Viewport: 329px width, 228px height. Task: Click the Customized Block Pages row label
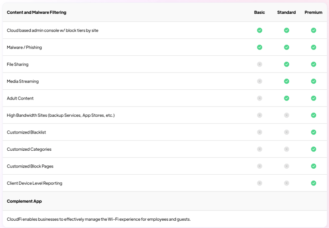click(30, 166)
